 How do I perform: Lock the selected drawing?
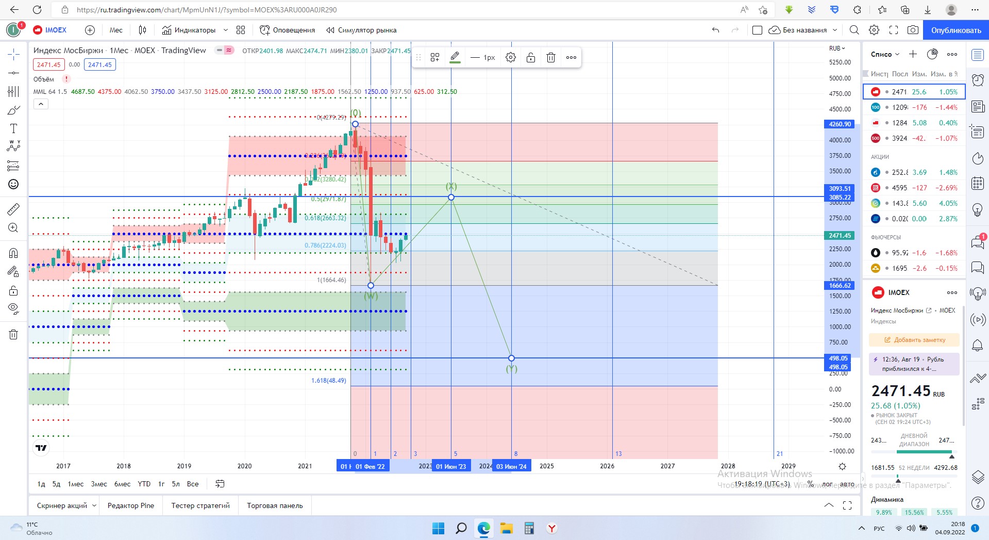click(x=531, y=57)
